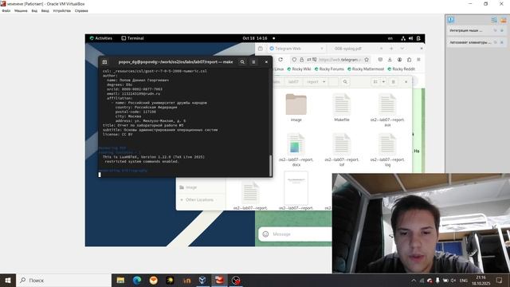The width and height of the screenshot is (510, 287).
Task: Open the Rocky Wiki bookmark
Action: click(x=299, y=69)
